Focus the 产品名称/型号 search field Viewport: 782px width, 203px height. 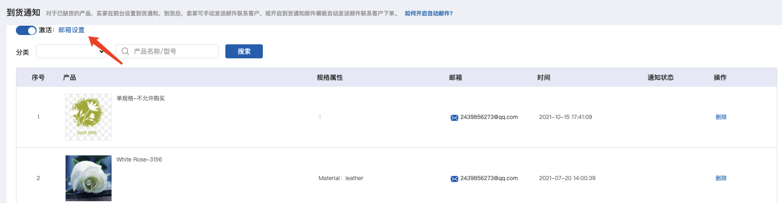pos(167,51)
